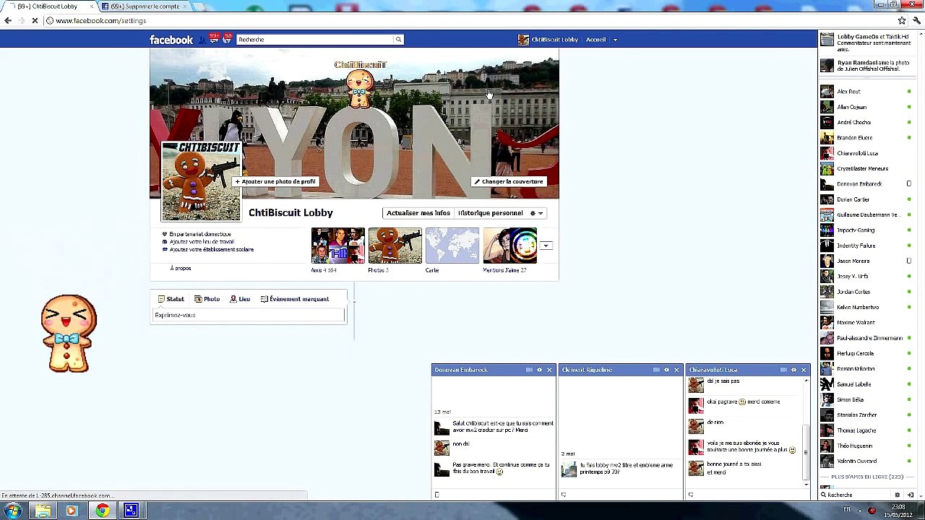Image resolution: width=925 pixels, height=520 pixels.
Task: Bookmark page with star icon
Action: coord(902,21)
